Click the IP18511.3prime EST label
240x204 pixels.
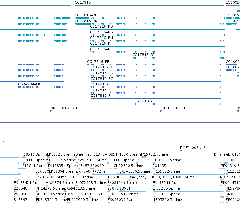[34, 154]
